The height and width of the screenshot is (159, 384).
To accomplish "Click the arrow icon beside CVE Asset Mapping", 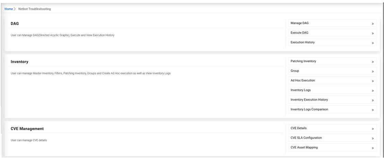I will (373, 148).
